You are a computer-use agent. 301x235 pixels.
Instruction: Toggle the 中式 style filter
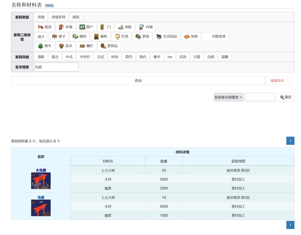click(x=69, y=57)
